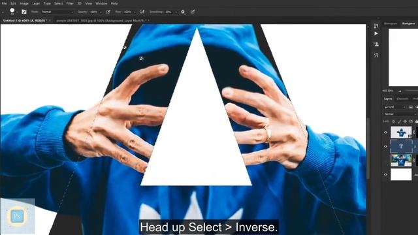Screen dimensions: 418x235
Task: Open smoothing options gear icon
Action: pyautogui.click(x=183, y=12)
